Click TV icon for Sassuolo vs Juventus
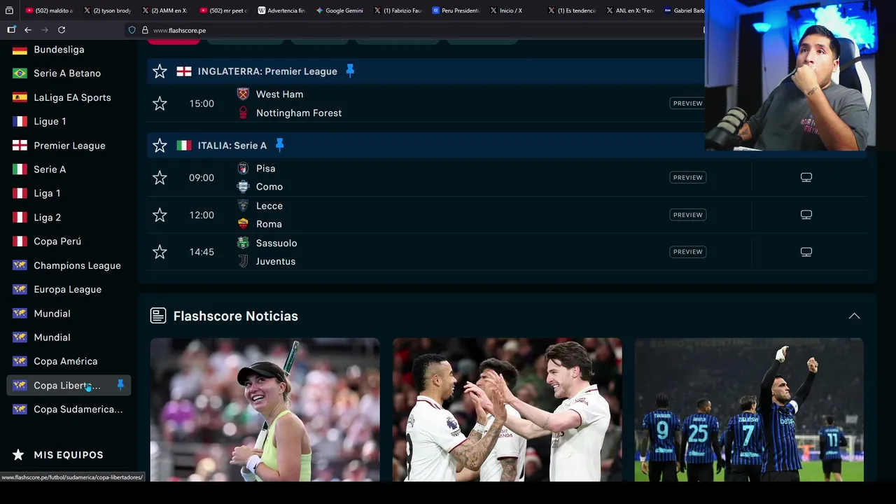 (806, 252)
